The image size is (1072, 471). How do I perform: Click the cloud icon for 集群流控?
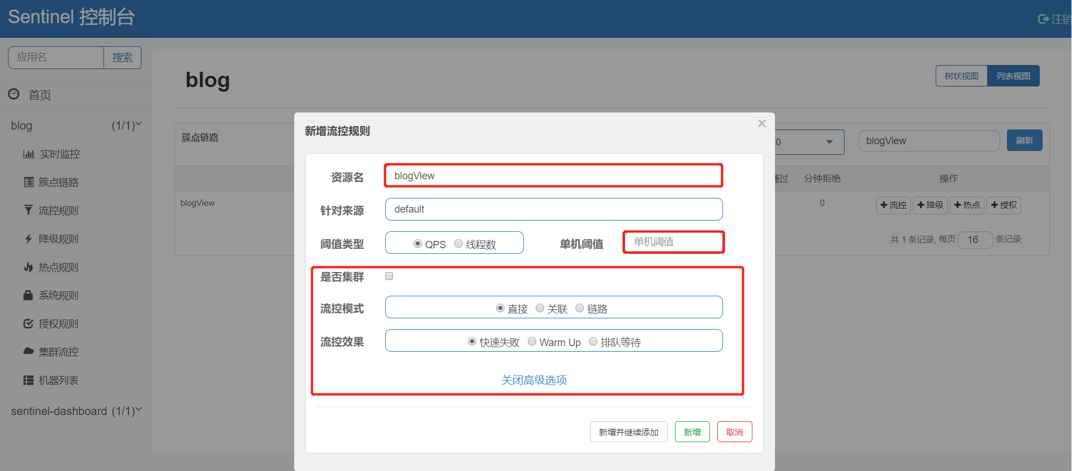[28, 351]
